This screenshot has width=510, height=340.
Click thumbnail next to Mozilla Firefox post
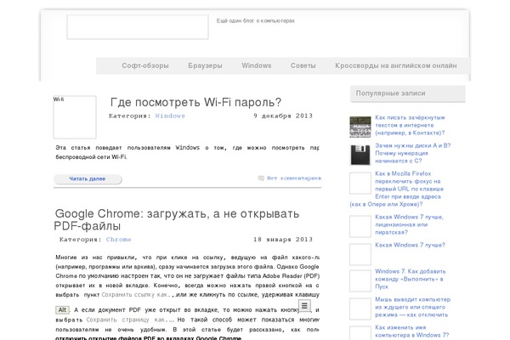pyautogui.click(x=360, y=184)
